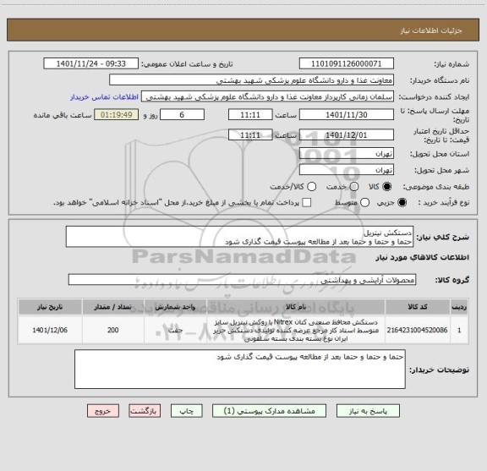Click the خروج exit button
This screenshot has width=487, height=471.
coord(103,411)
